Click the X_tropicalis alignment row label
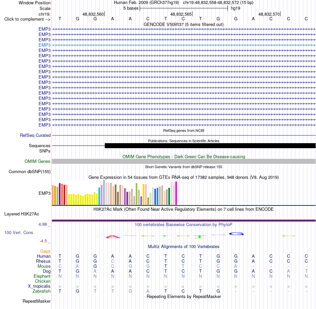 click(x=39, y=286)
